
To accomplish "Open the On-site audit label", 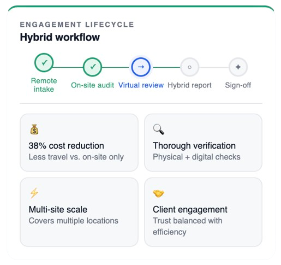I will (92, 85).
